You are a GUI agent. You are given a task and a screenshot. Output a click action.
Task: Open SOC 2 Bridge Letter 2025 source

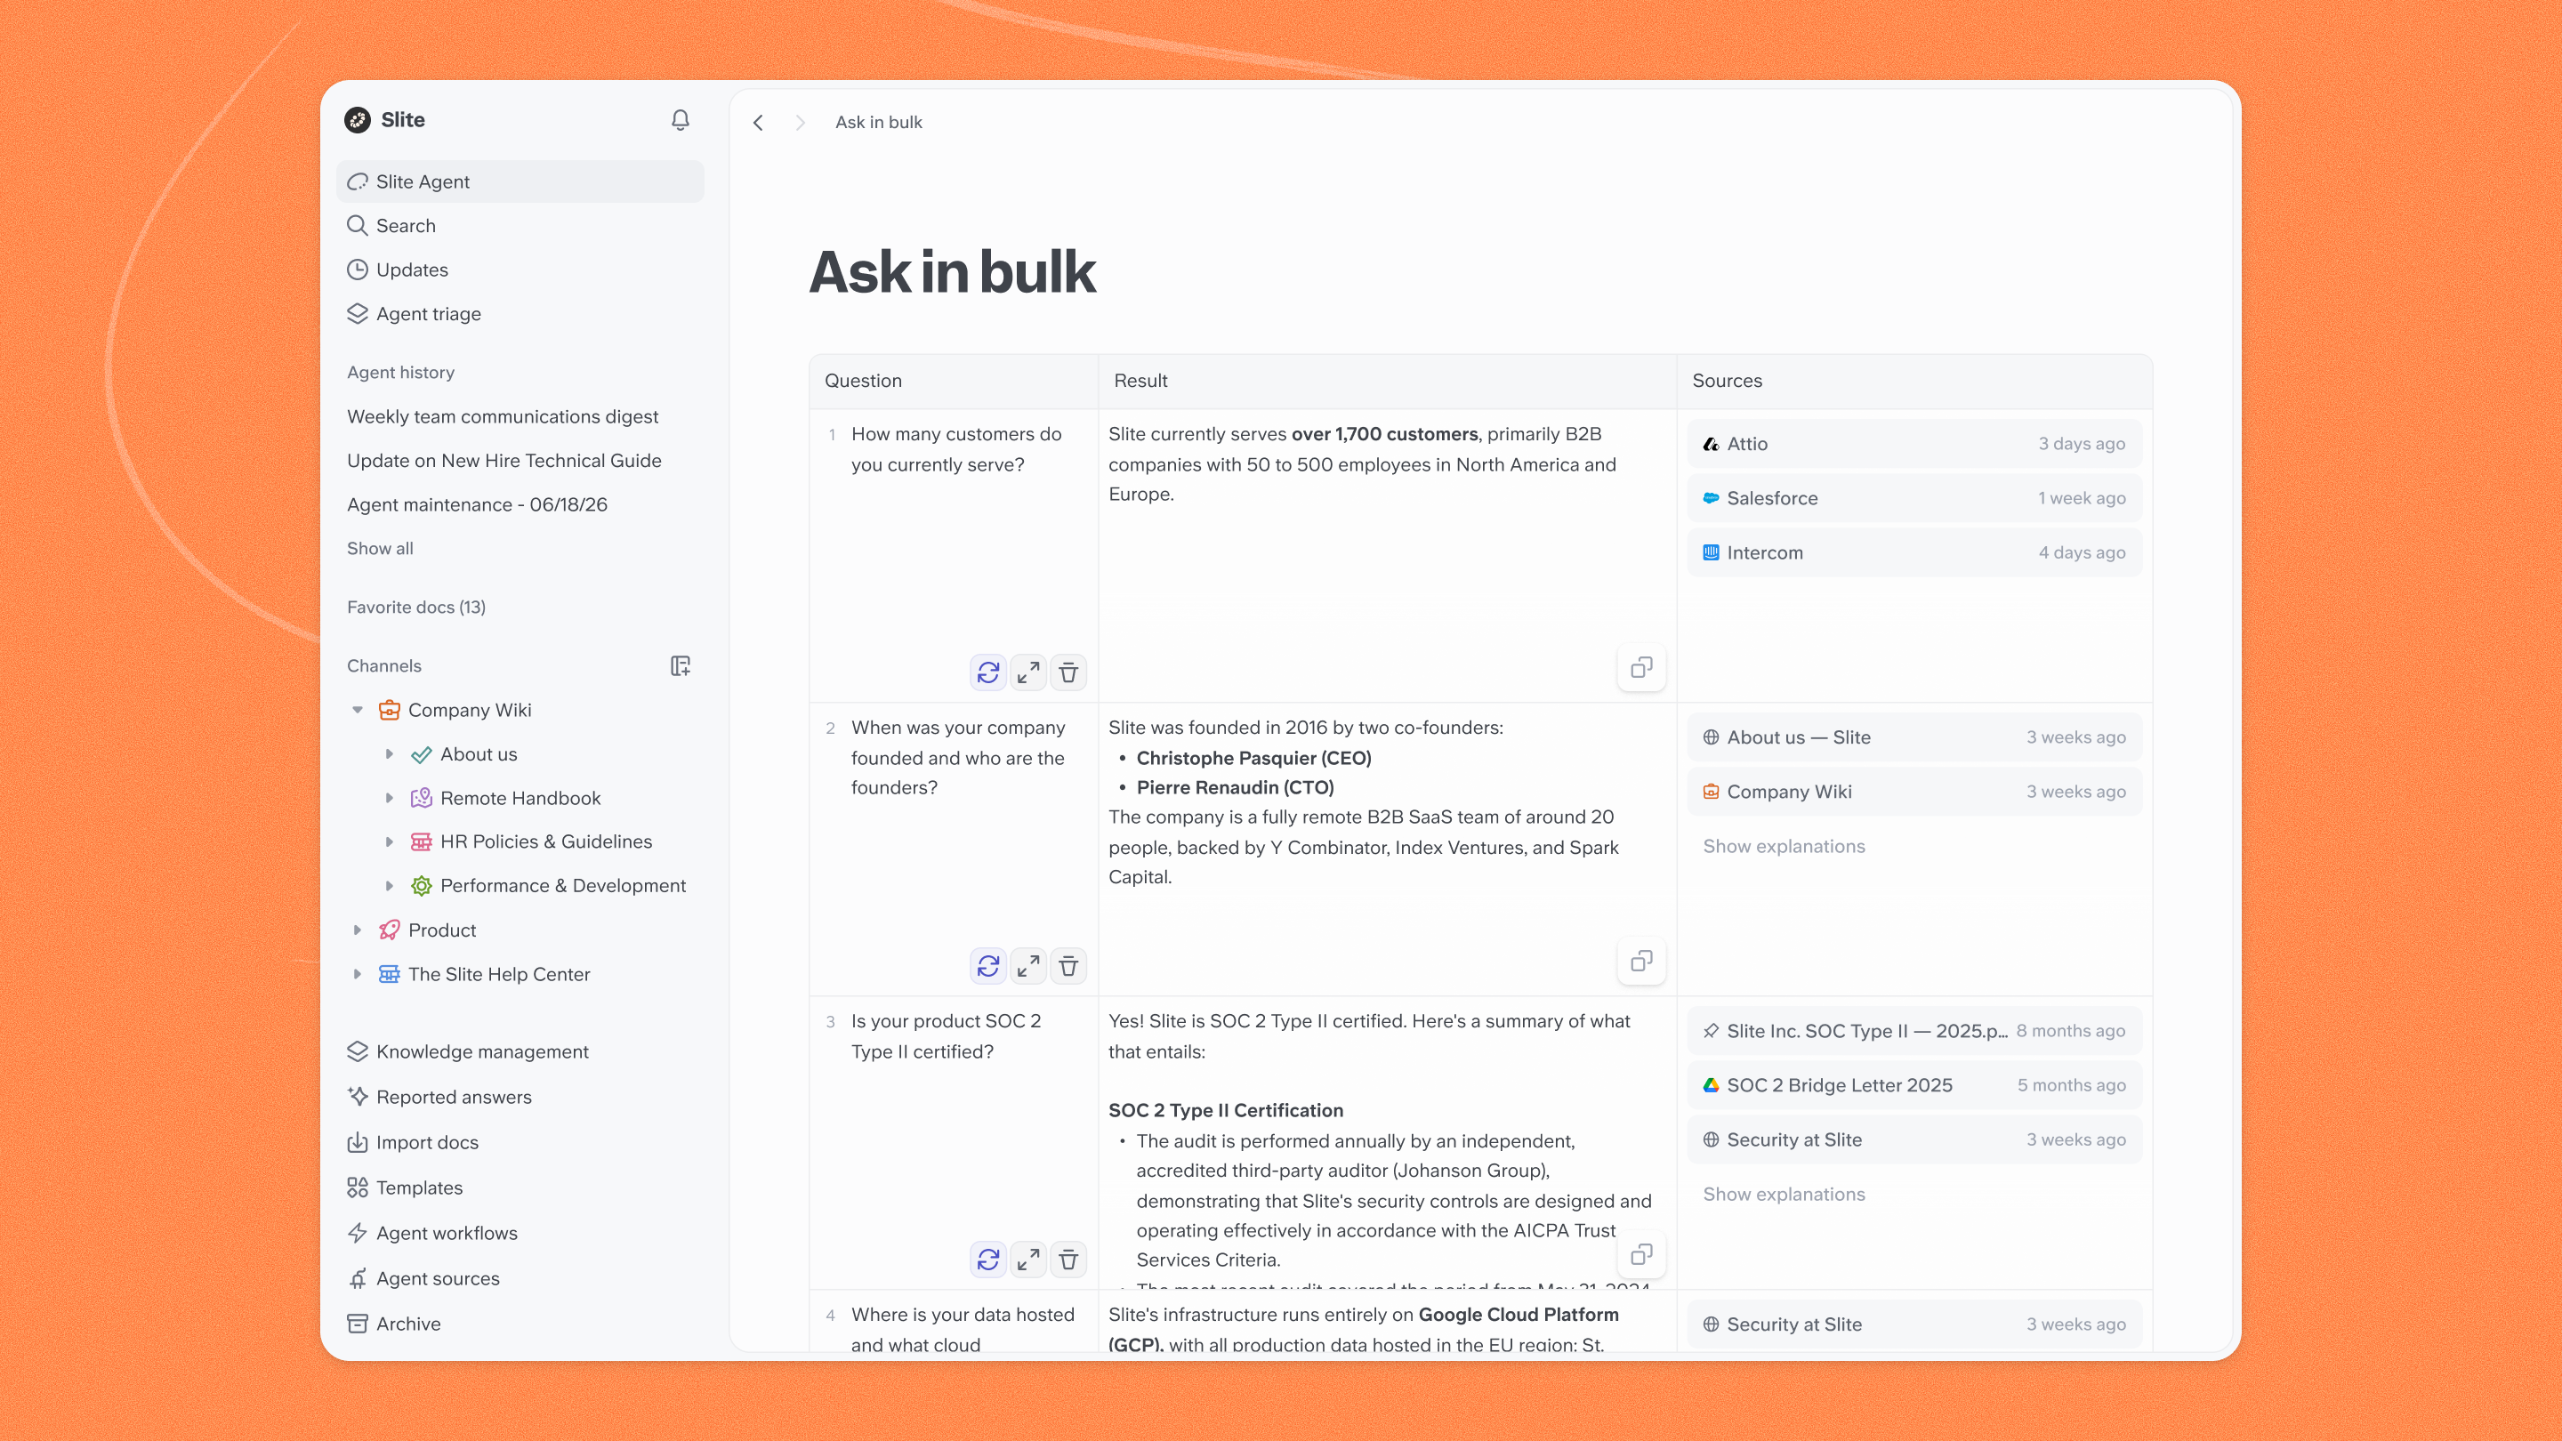coord(1913,1085)
